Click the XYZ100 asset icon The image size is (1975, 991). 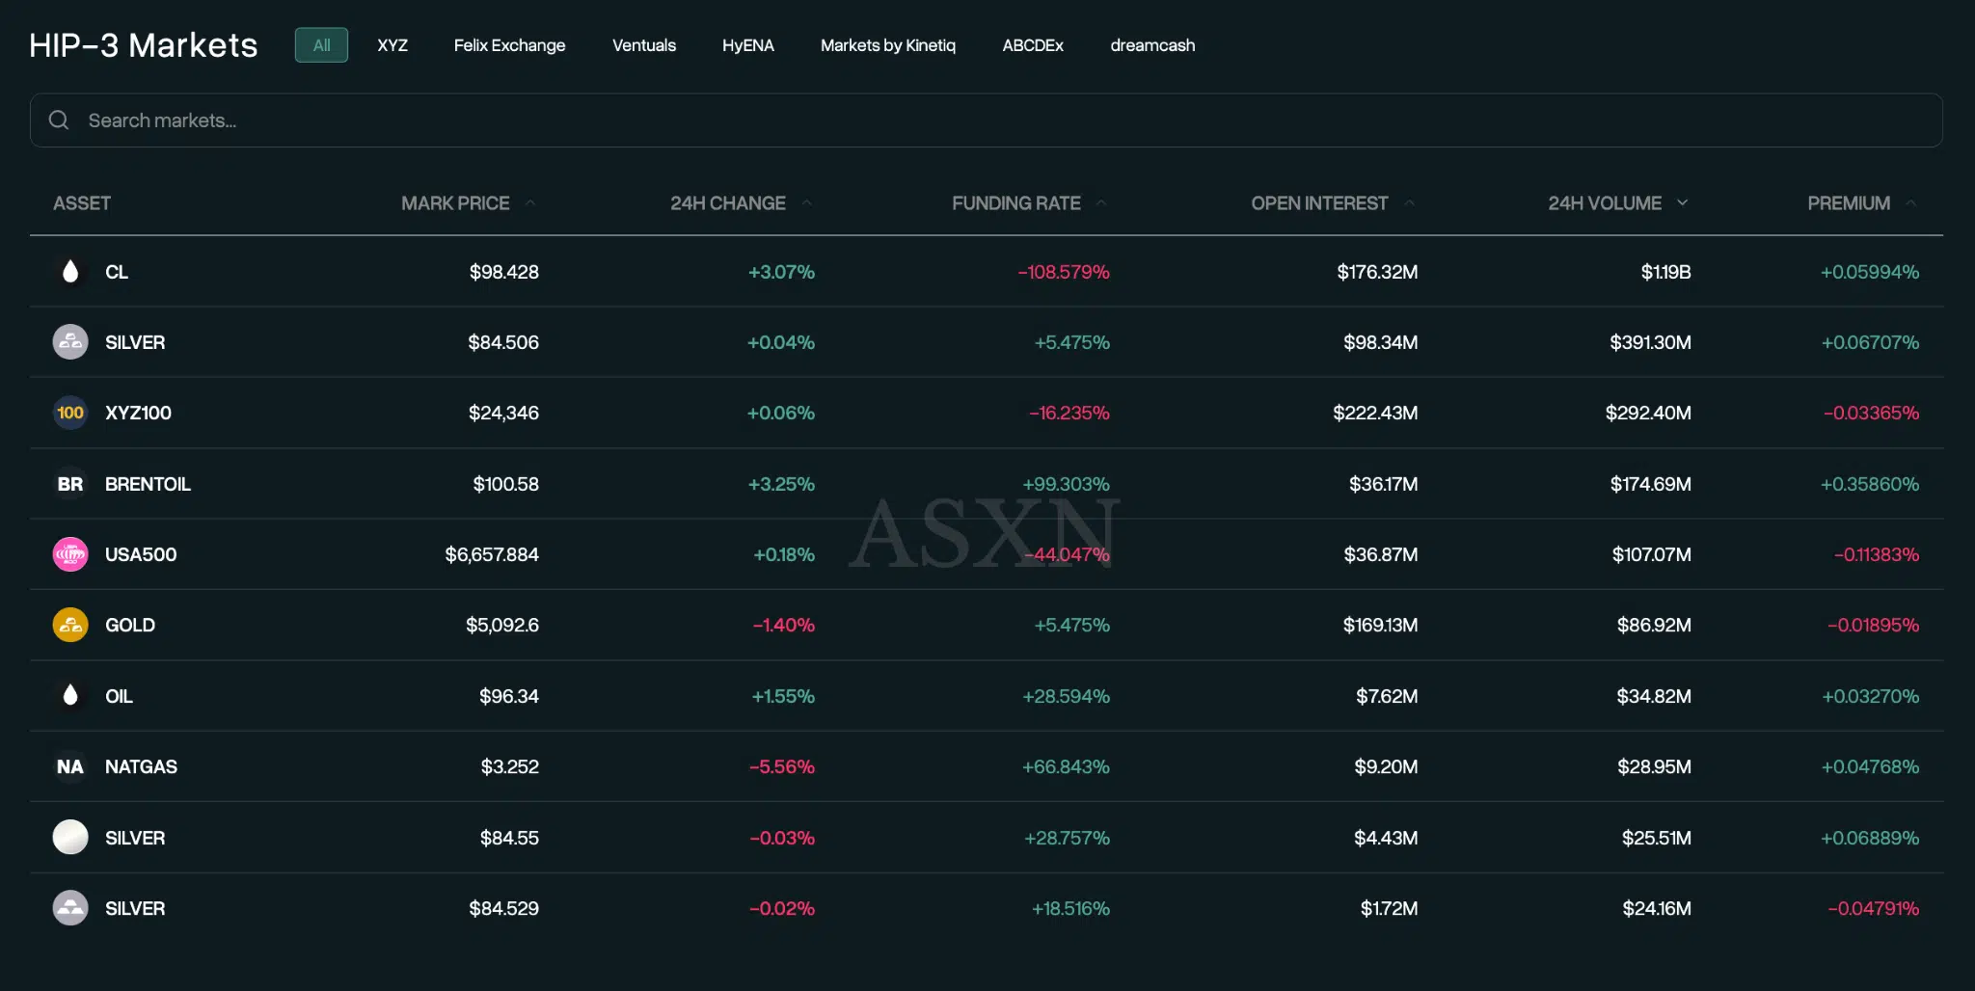coord(69,413)
